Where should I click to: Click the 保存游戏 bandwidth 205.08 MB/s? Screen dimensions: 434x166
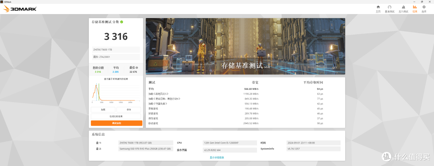(x=252, y=119)
